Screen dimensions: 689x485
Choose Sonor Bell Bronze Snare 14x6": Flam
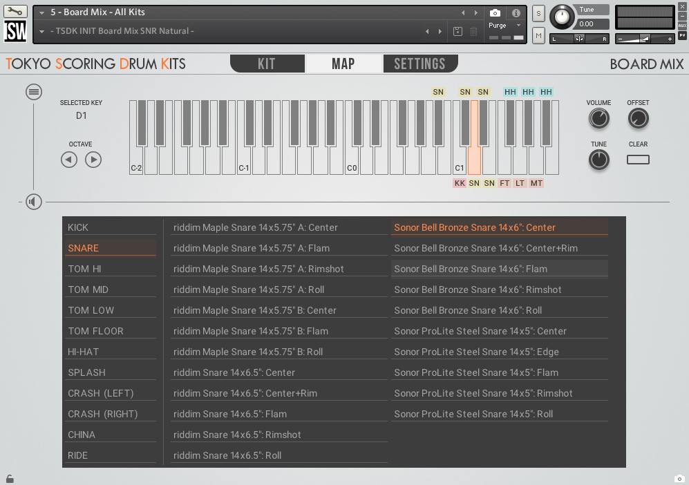tap(500, 269)
